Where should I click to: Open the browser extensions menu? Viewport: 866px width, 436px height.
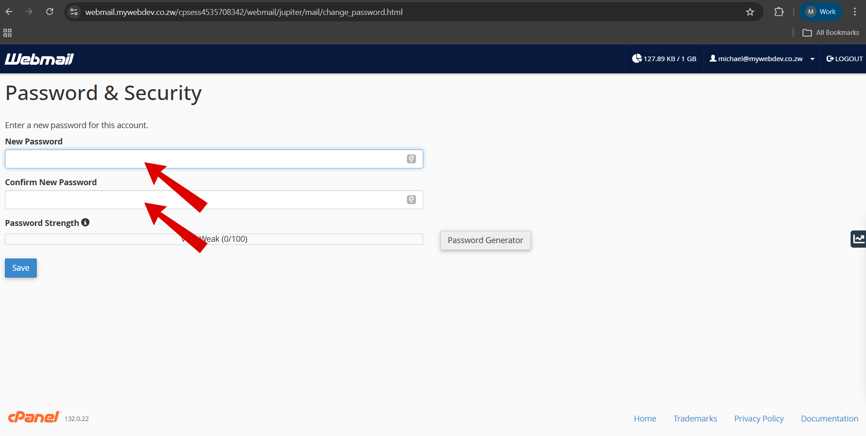point(779,12)
